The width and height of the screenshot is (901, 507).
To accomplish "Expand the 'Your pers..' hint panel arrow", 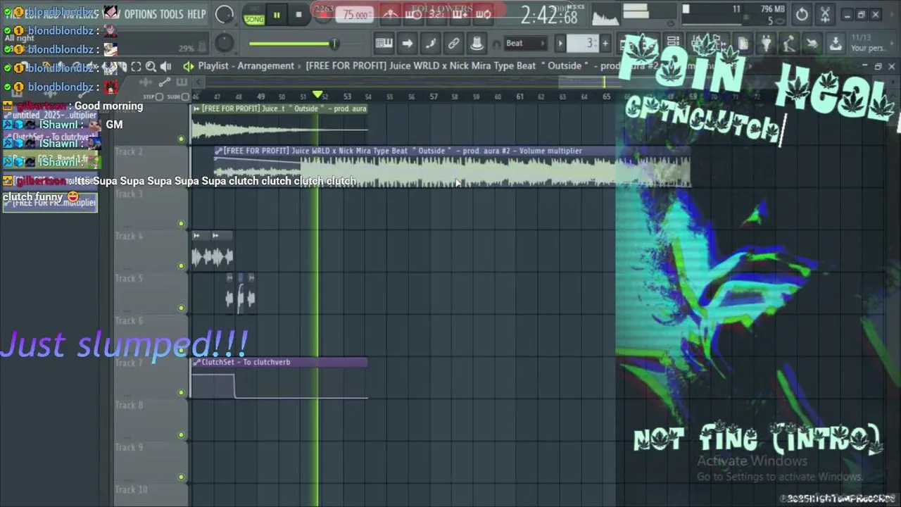I will tap(892, 44).
